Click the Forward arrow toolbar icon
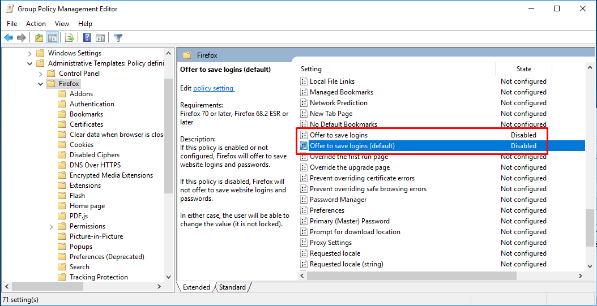Viewport: 597px width, 306px height. tap(22, 38)
